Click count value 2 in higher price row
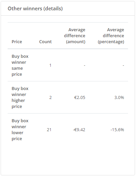The image size is (136, 176). (50, 97)
